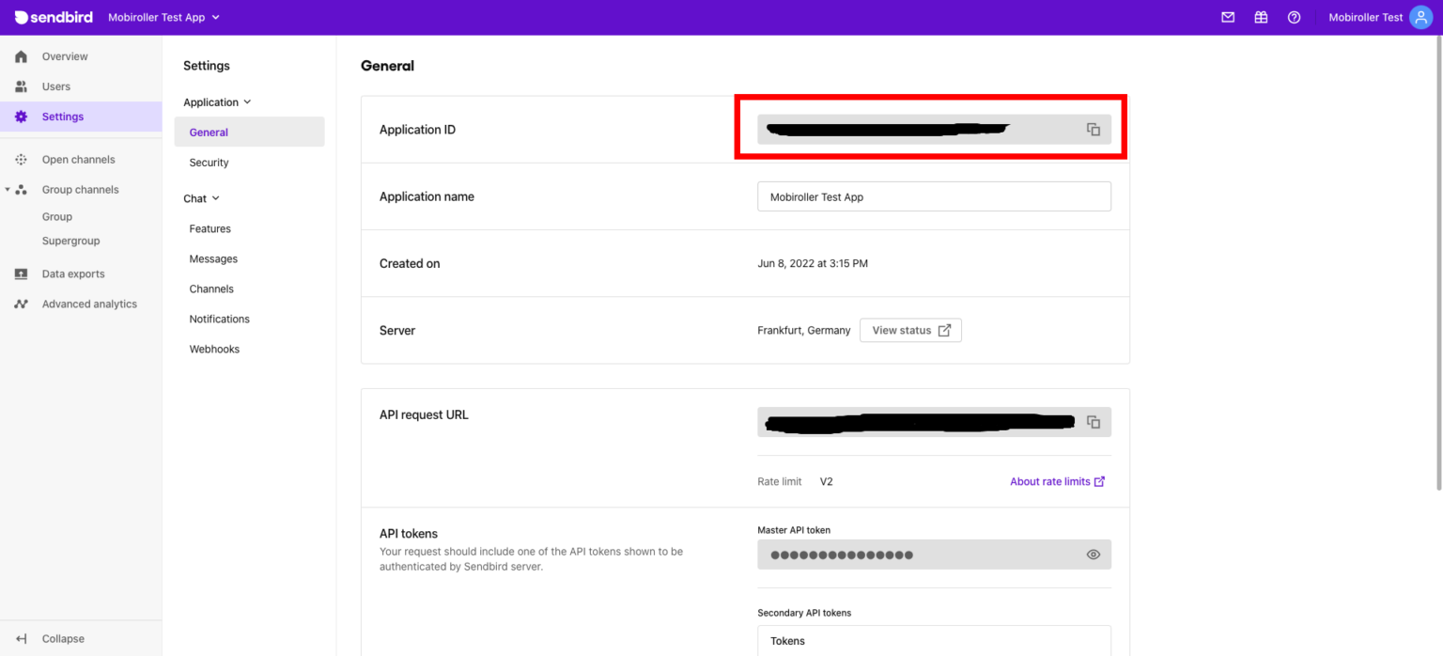Open the Mobiroller Test App switcher dropdown

point(163,17)
